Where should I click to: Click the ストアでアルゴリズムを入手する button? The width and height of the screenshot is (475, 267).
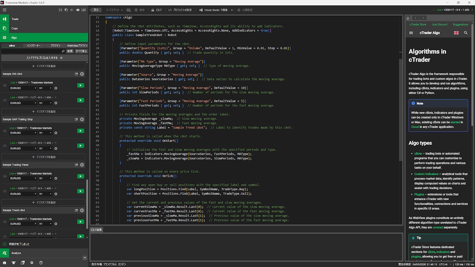44,58
